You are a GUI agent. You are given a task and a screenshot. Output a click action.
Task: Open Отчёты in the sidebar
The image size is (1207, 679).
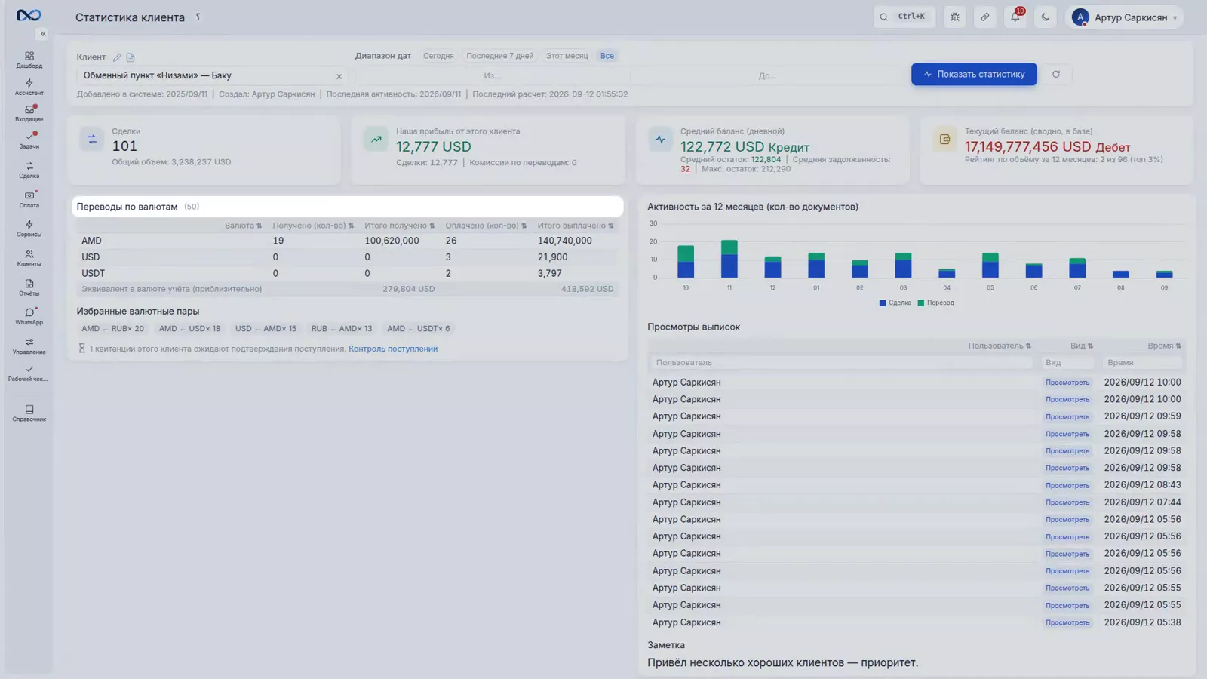(29, 288)
